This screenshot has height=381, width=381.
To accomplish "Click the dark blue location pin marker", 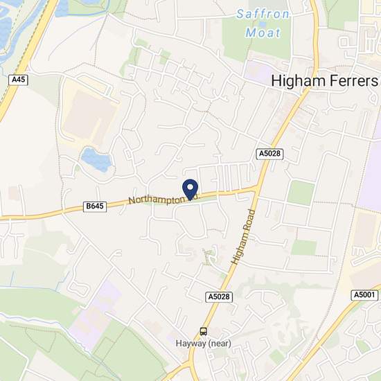I will [x=190, y=190].
